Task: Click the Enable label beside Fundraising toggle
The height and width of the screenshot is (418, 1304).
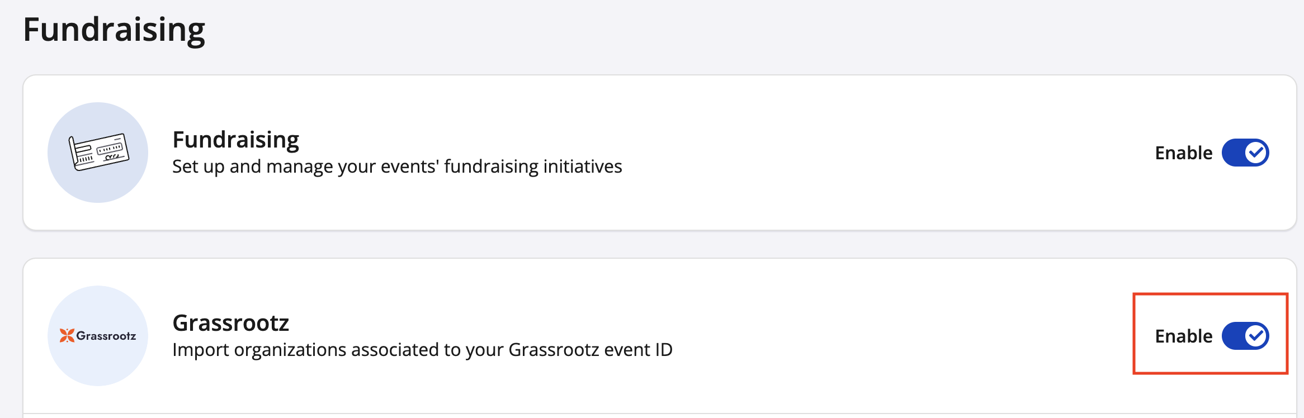Action: [x=1183, y=153]
